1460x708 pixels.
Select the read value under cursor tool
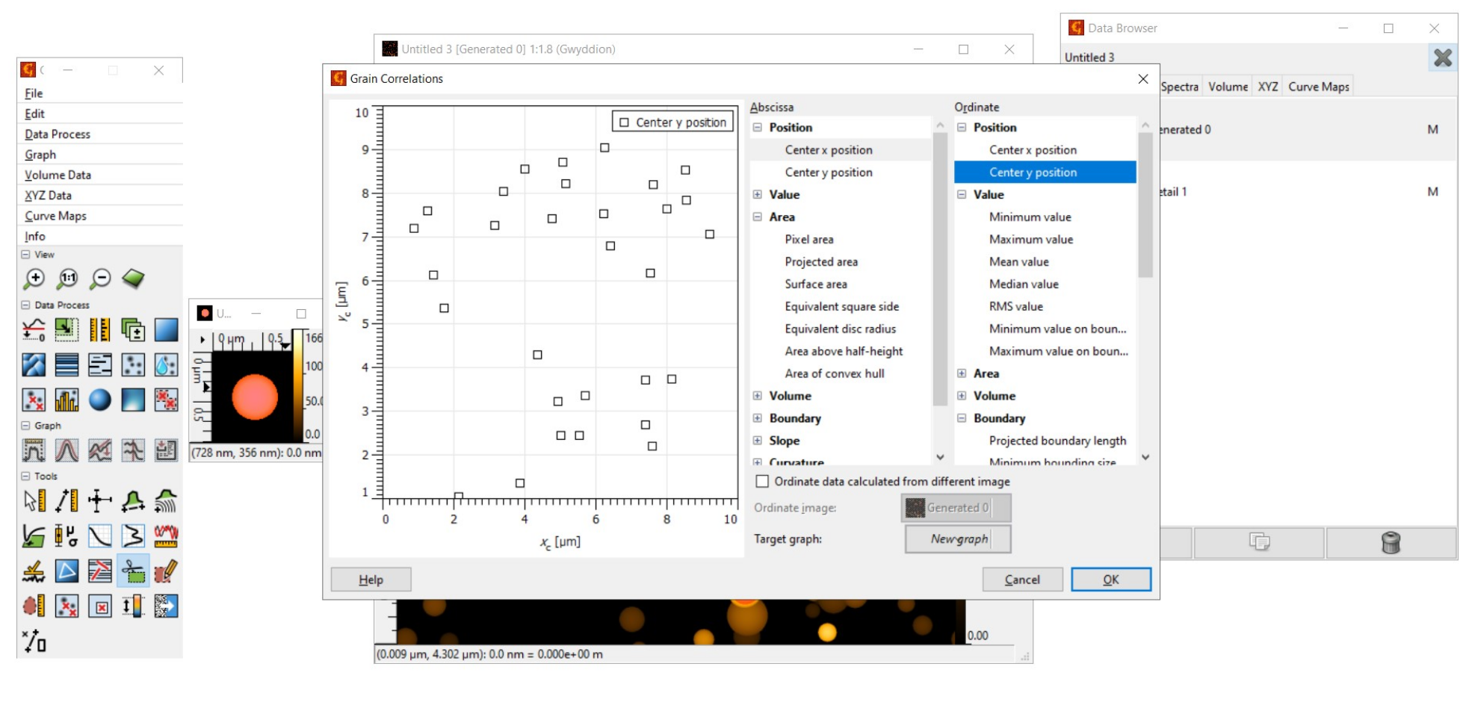[x=34, y=500]
